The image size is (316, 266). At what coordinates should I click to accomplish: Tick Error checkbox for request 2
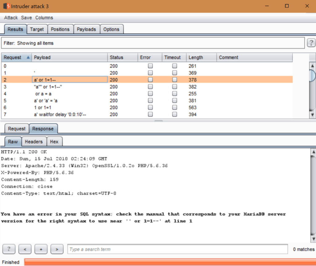[150, 80]
